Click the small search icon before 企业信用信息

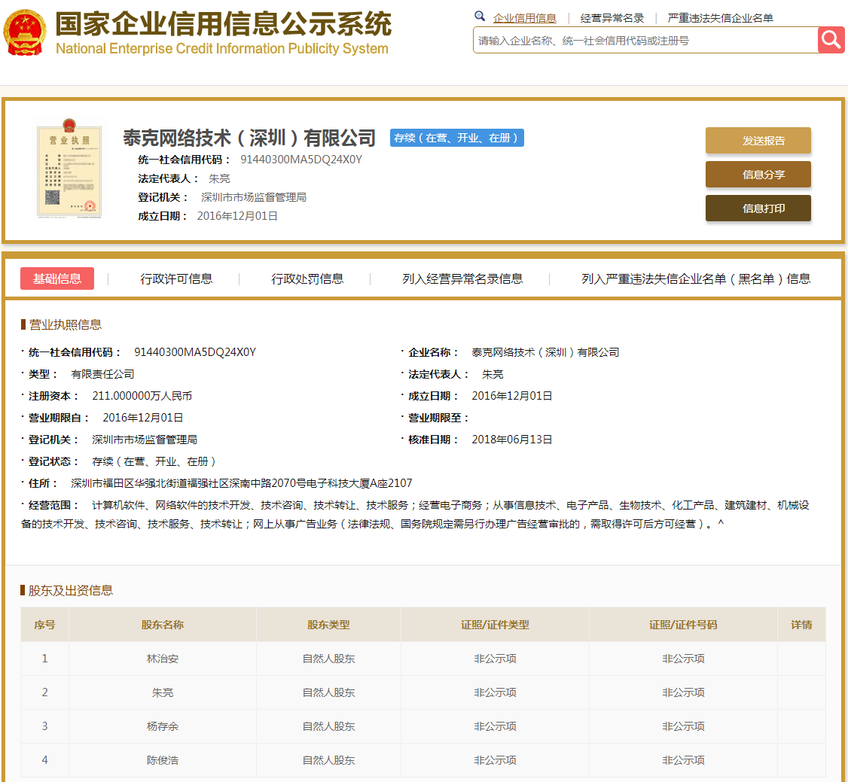click(480, 15)
